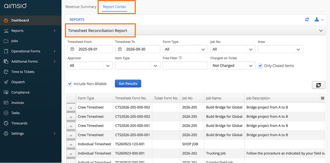Click the Tasks checkmark icon
The height and width of the screenshot is (163, 330).
[x=6, y=113]
